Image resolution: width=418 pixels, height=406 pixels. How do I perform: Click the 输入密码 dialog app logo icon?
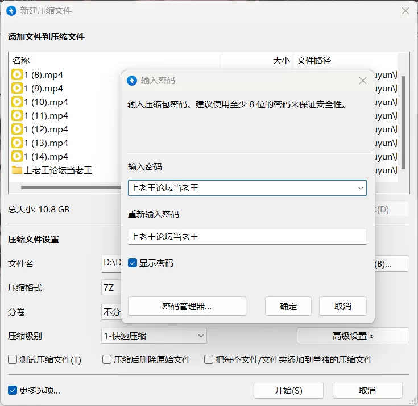(x=132, y=81)
